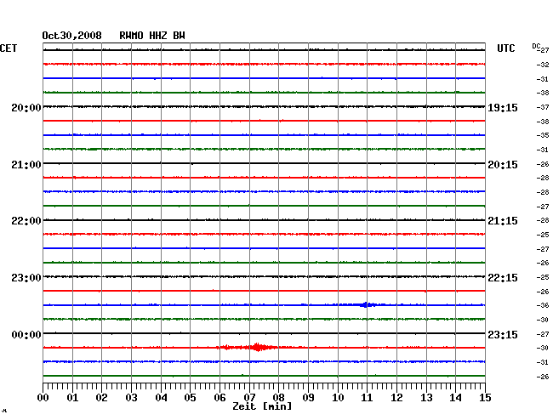
Task: Click the 09 minute tick label
Action: click(308, 397)
